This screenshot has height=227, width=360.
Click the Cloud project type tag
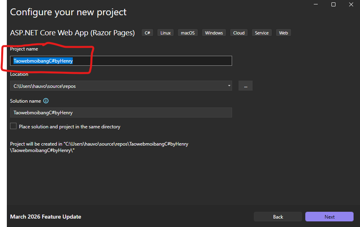pos(239,33)
